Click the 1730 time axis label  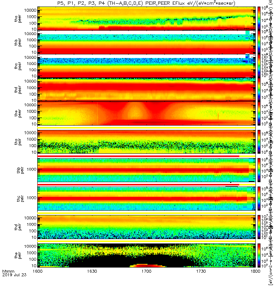point(201,271)
